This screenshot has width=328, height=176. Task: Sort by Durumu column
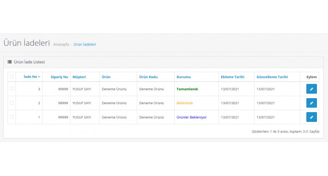184,77
